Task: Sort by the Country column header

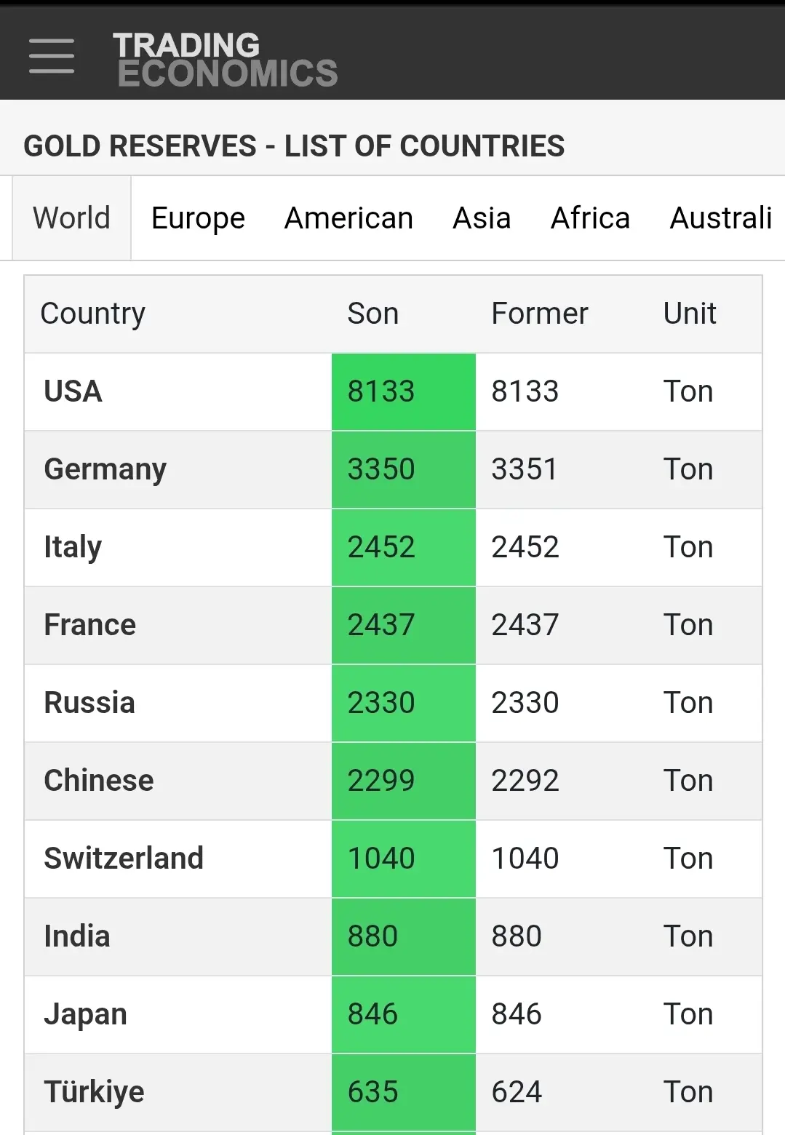Action: pos(92,314)
